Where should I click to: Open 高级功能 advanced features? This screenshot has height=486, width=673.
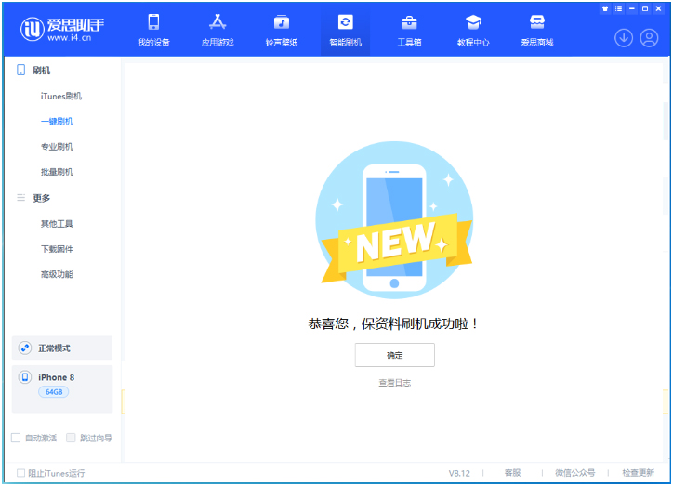pyautogui.click(x=57, y=274)
